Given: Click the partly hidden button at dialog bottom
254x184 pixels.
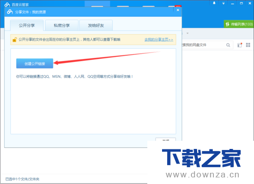Looking at the screenshot, I should coord(166,139).
